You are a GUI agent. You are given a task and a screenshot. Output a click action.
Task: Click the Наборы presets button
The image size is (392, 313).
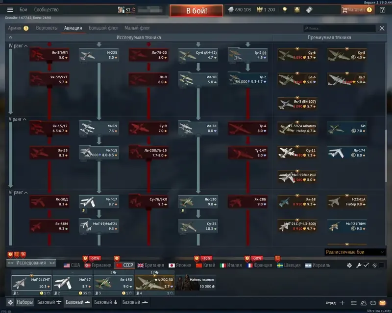(24, 302)
